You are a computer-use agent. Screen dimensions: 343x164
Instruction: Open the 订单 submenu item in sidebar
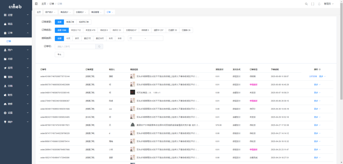[9, 41]
